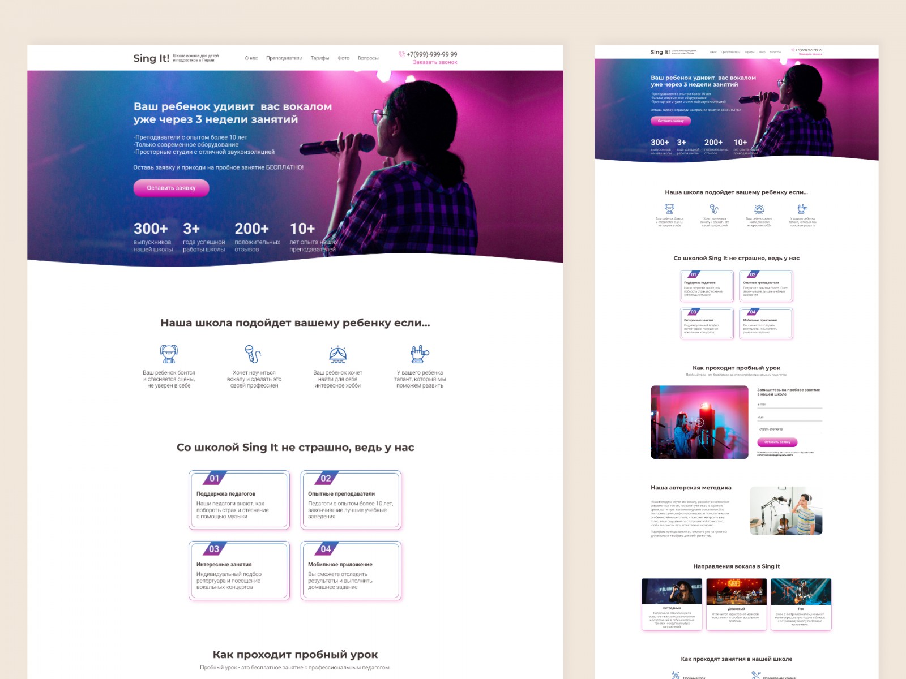Screen dimensions: 906x679
Task: Click the microphone icon in left mockup
Action: coord(253,354)
